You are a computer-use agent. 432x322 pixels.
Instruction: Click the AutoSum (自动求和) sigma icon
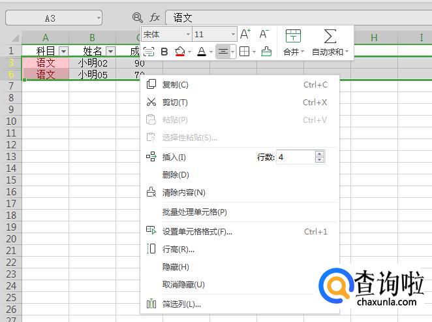[x=330, y=36]
